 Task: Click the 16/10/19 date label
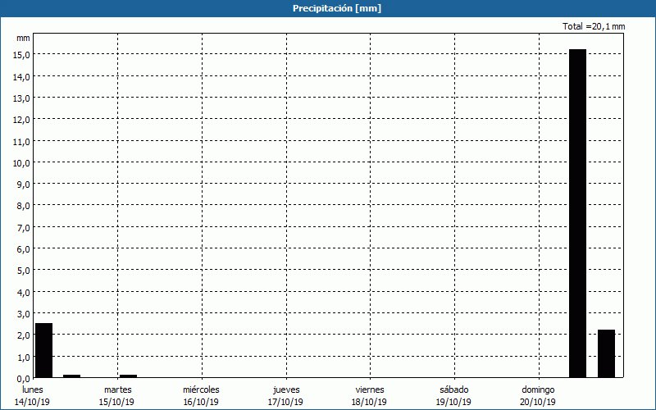201,402
